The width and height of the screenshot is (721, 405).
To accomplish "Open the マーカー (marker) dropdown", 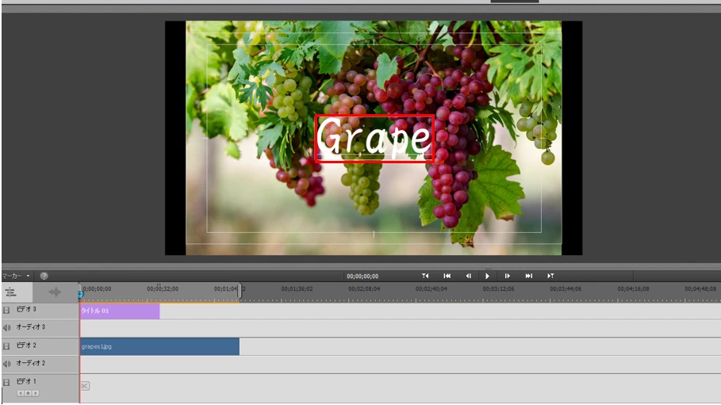I will 16,276.
